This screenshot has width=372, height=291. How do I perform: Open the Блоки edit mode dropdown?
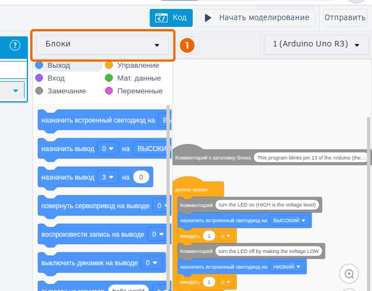(102, 44)
